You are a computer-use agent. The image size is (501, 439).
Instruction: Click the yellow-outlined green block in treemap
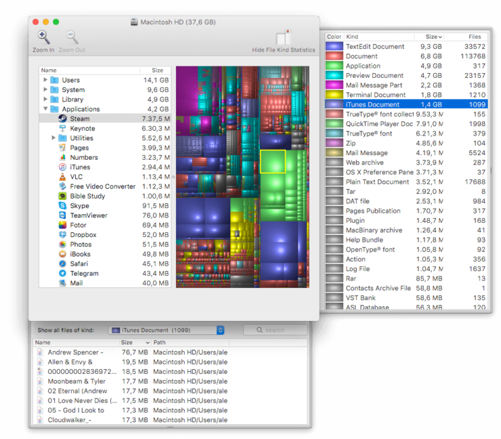click(273, 161)
